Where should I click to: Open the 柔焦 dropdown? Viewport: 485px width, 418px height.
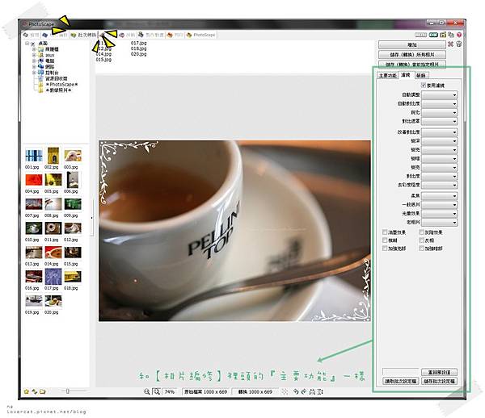coord(440,196)
